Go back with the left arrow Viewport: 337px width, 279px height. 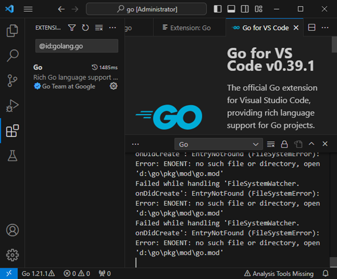[x=61, y=10]
